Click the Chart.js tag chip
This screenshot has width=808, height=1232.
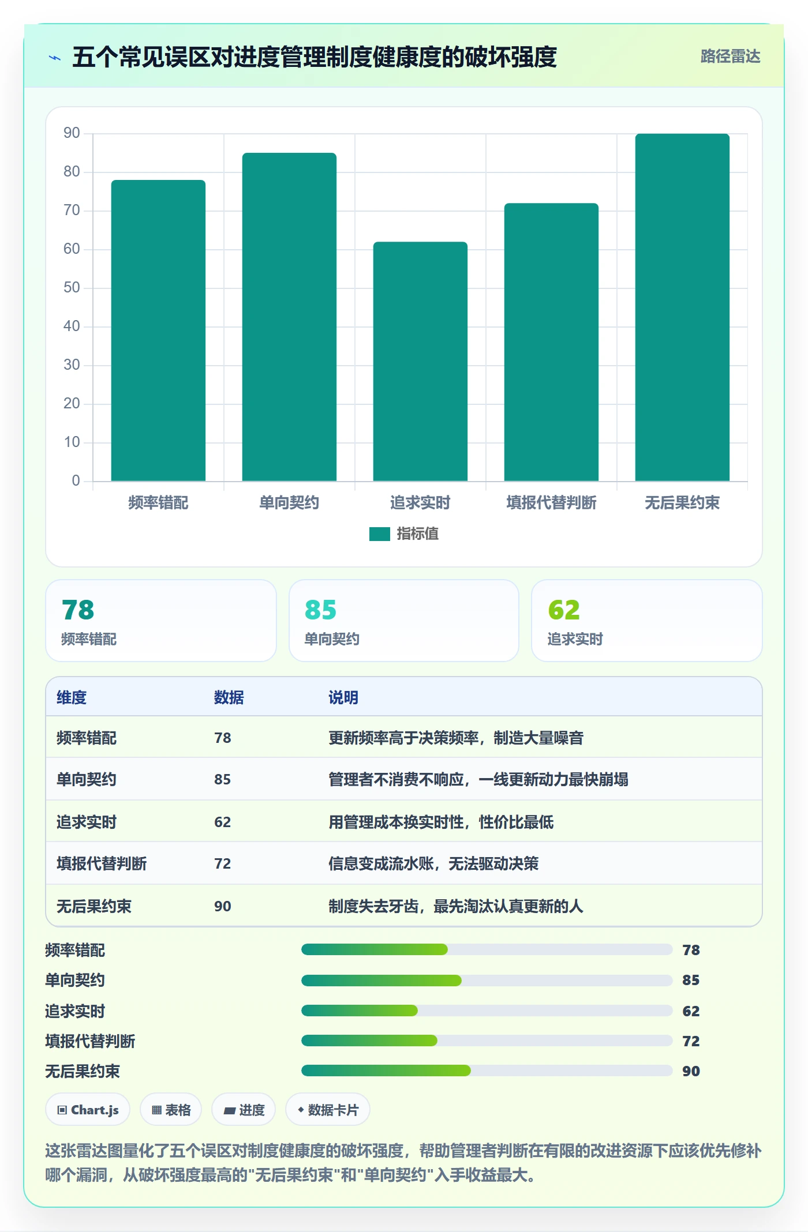[x=88, y=1110]
